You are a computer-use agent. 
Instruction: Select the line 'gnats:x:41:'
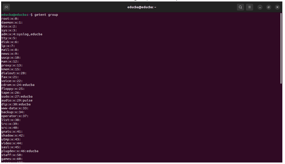tap(12, 132)
